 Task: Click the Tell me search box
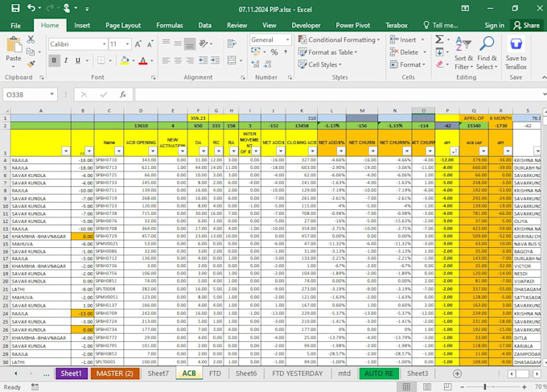pyautogui.click(x=441, y=26)
